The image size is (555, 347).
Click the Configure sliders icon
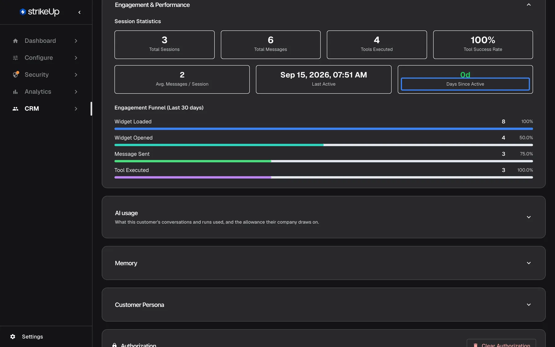click(15, 58)
